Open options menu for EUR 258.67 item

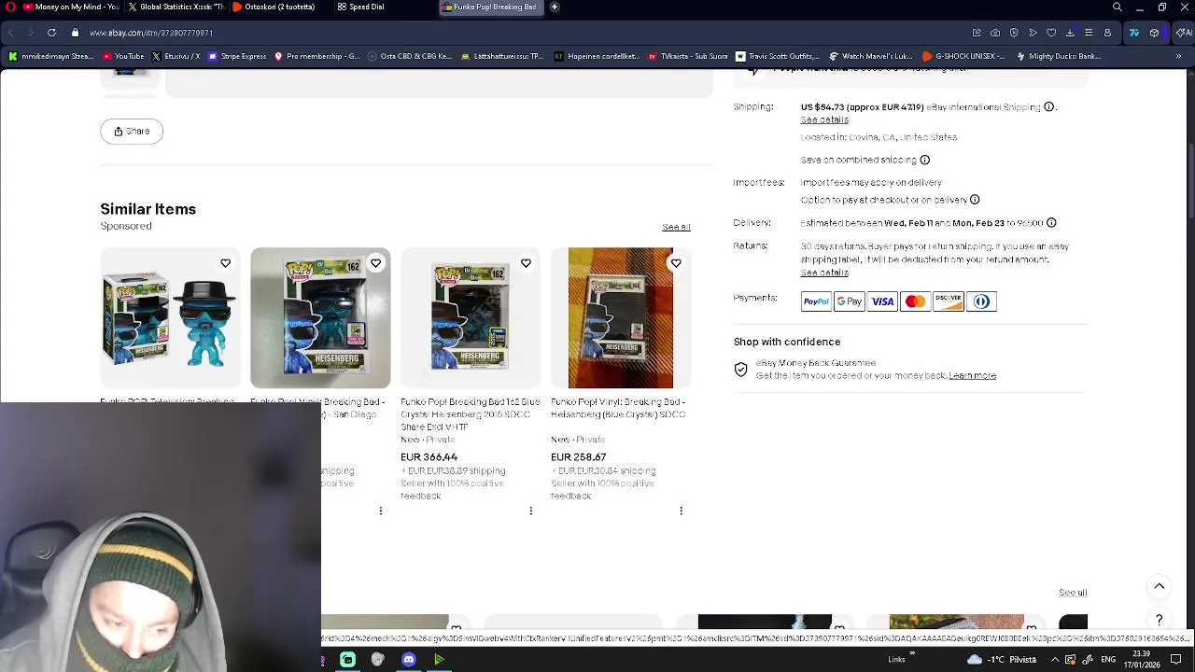[x=682, y=511]
